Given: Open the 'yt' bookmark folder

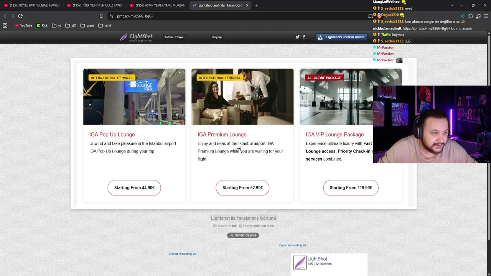Looking at the screenshot, I should (x=57, y=25).
